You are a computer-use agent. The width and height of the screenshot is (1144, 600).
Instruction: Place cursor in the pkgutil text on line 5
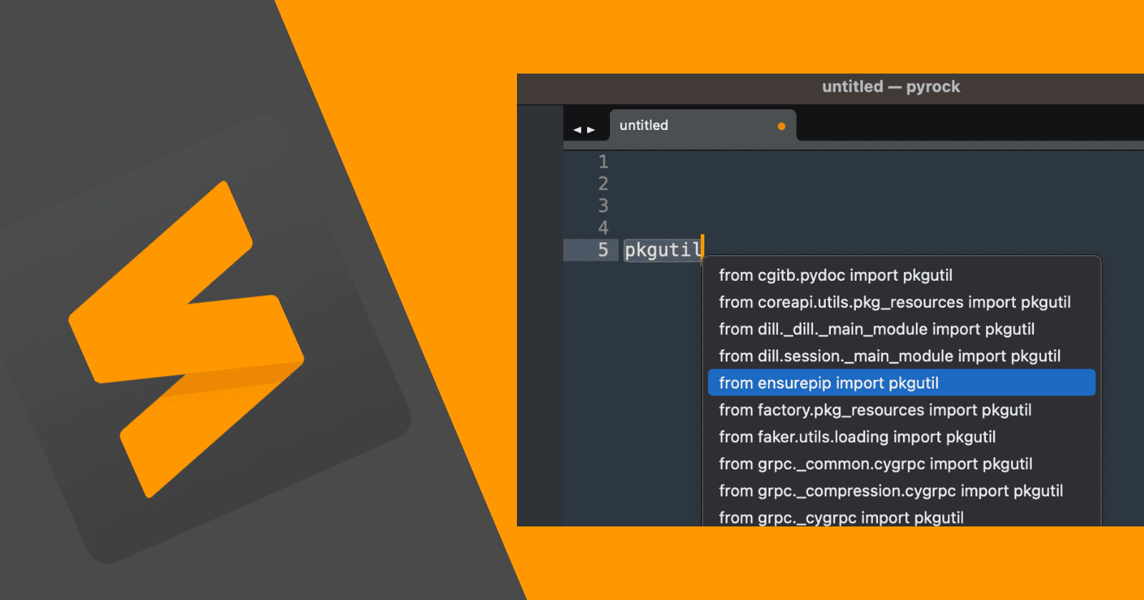click(661, 250)
